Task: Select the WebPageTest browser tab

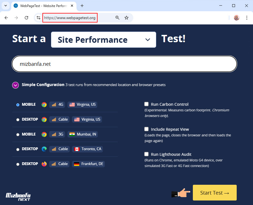Action: 44,6
